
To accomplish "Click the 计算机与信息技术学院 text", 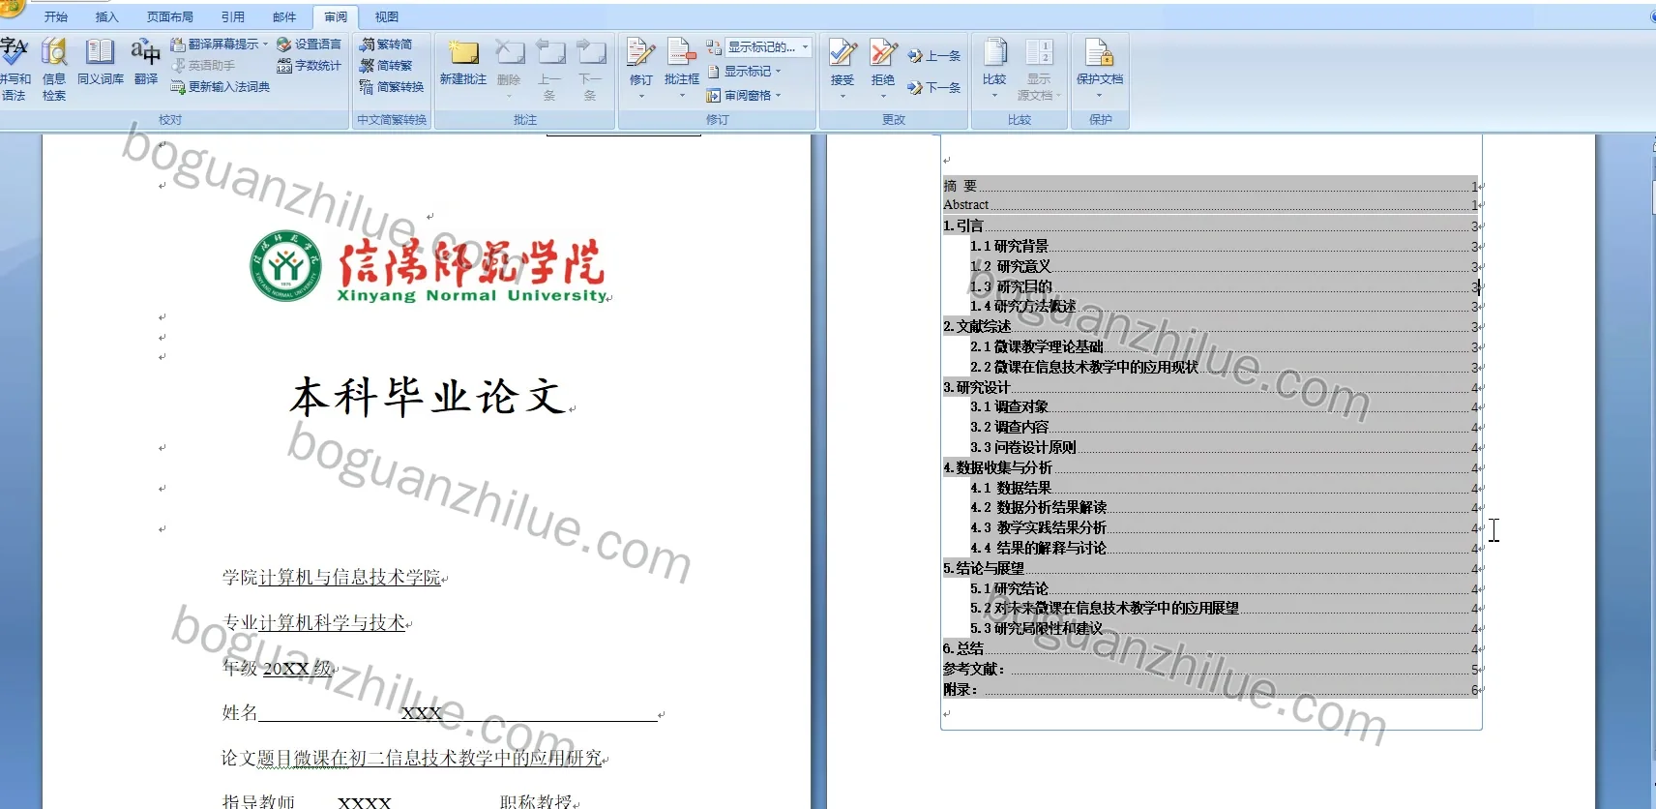I will pyautogui.click(x=350, y=578).
